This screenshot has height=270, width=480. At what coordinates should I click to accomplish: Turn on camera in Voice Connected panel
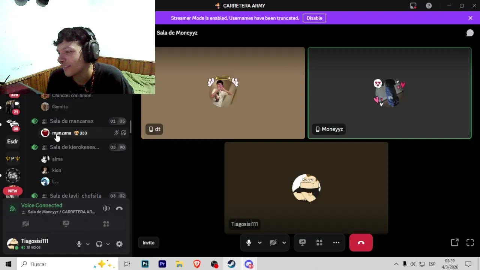(x=26, y=224)
